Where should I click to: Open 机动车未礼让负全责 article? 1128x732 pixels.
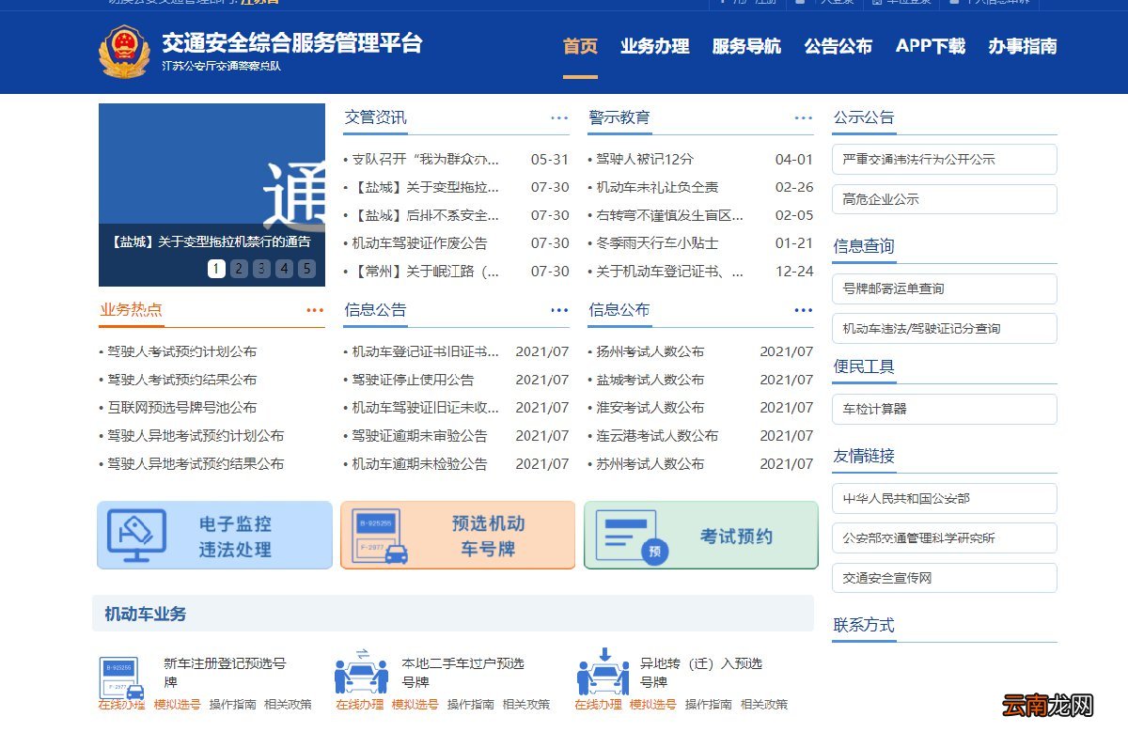coord(657,188)
